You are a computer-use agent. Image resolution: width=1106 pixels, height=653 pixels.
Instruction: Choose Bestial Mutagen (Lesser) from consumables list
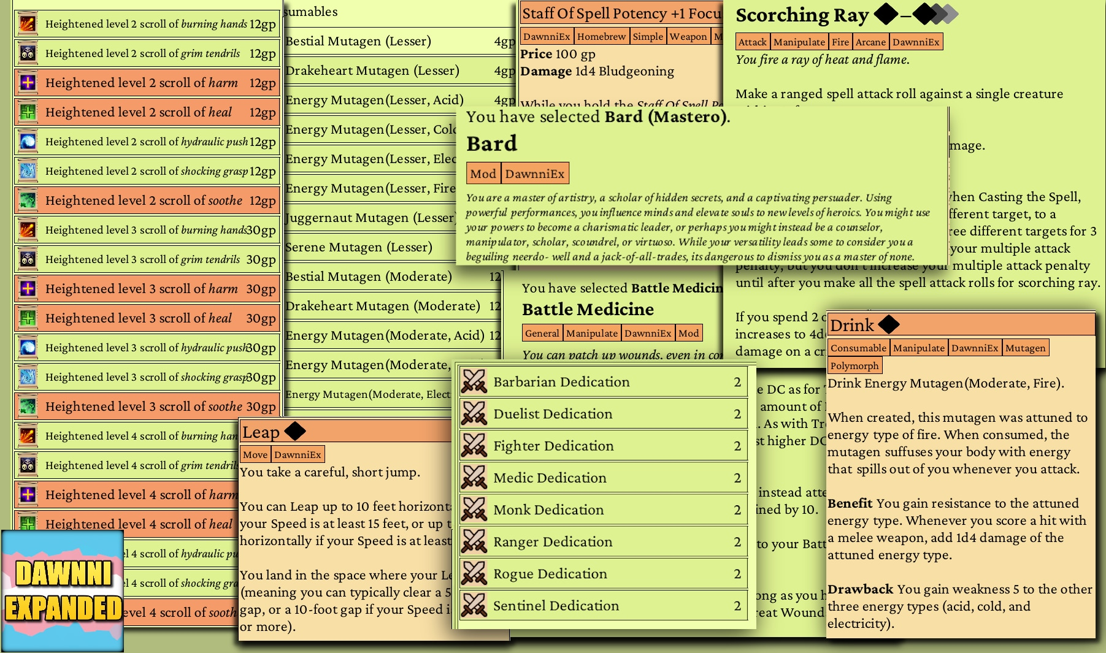(400, 41)
